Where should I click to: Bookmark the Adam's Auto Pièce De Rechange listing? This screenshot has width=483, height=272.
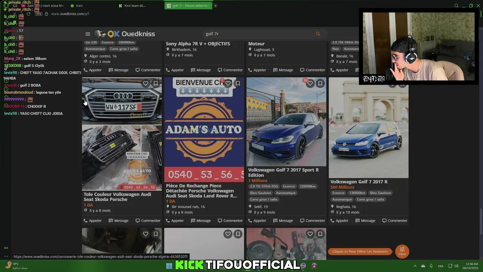pyautogui.click(x=238, y=83)
